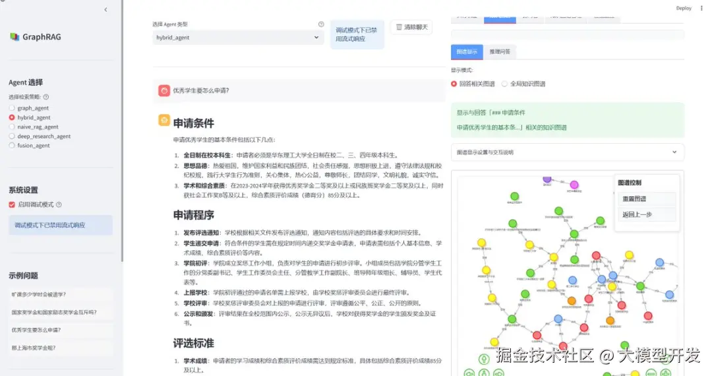Click the 申请程序 heading
This screenshot has height=376, width=712.
(193, 215)
